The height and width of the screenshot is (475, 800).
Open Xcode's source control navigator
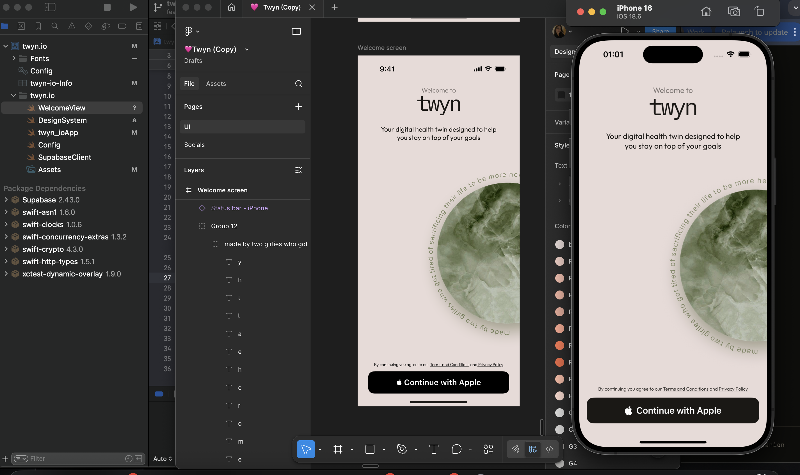tap(21, 26)
